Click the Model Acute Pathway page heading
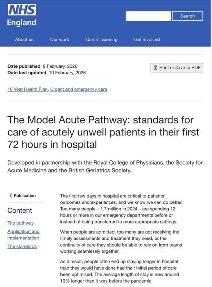The image size is (212, 287). [103, 132]
